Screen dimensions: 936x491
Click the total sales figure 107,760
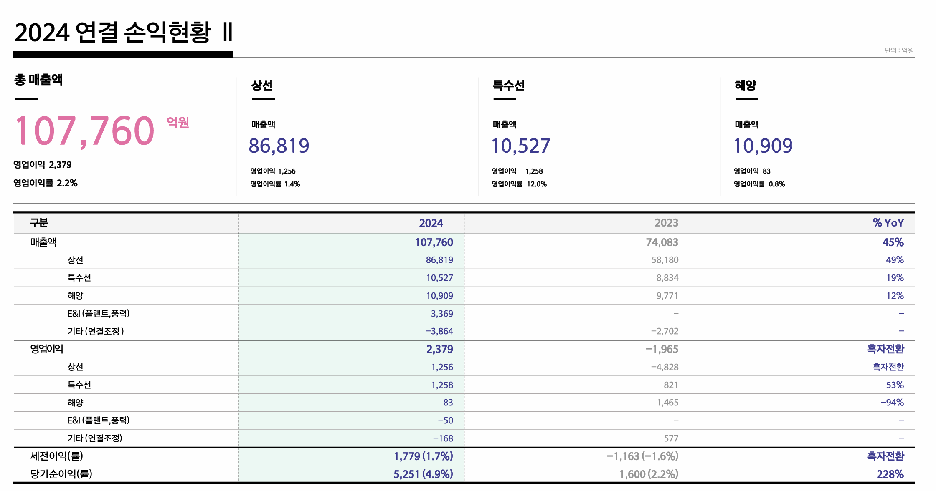pos(85,131)
